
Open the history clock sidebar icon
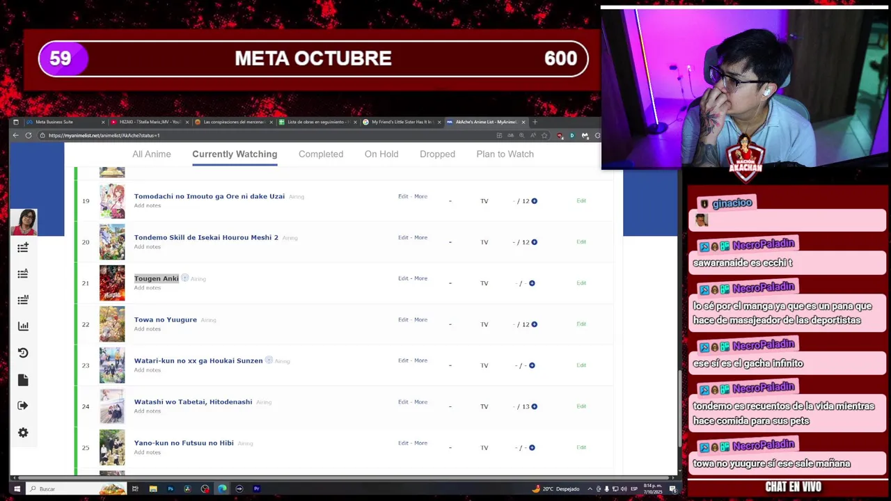[x=23, y=353]
